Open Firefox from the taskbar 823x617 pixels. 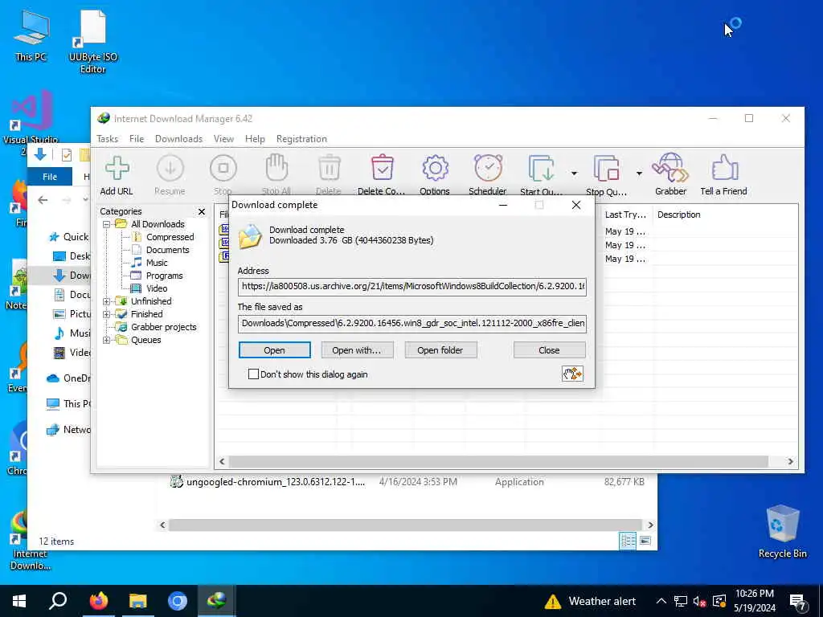click(x=98, y=601)
